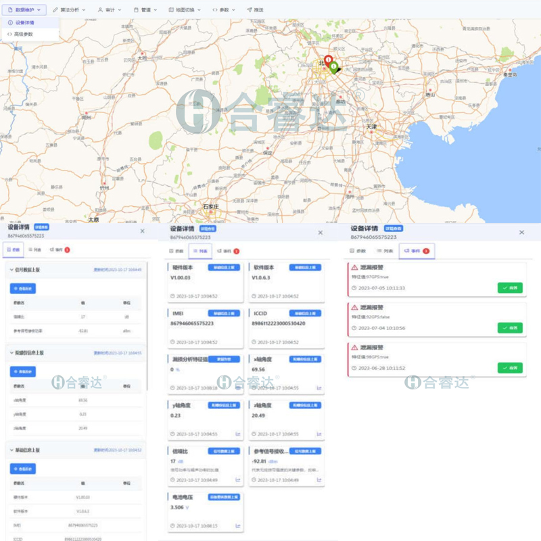Close the right 设备详情 events panel
Screen dimensions: 541x541
[x=521, y=232]
